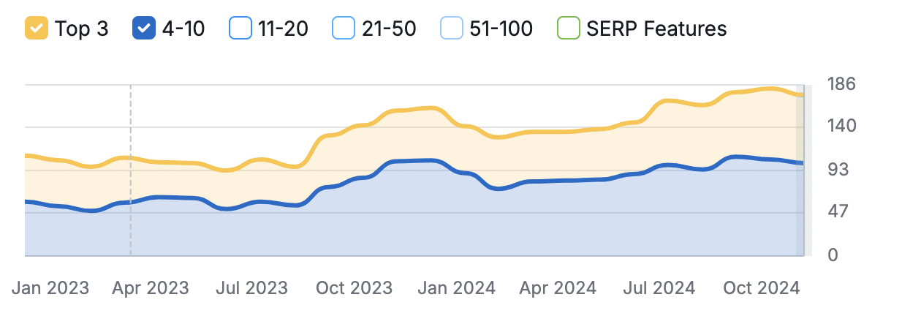Click the Jul 2024 axis label
902x316 pixels.
[x=659, y=288]
